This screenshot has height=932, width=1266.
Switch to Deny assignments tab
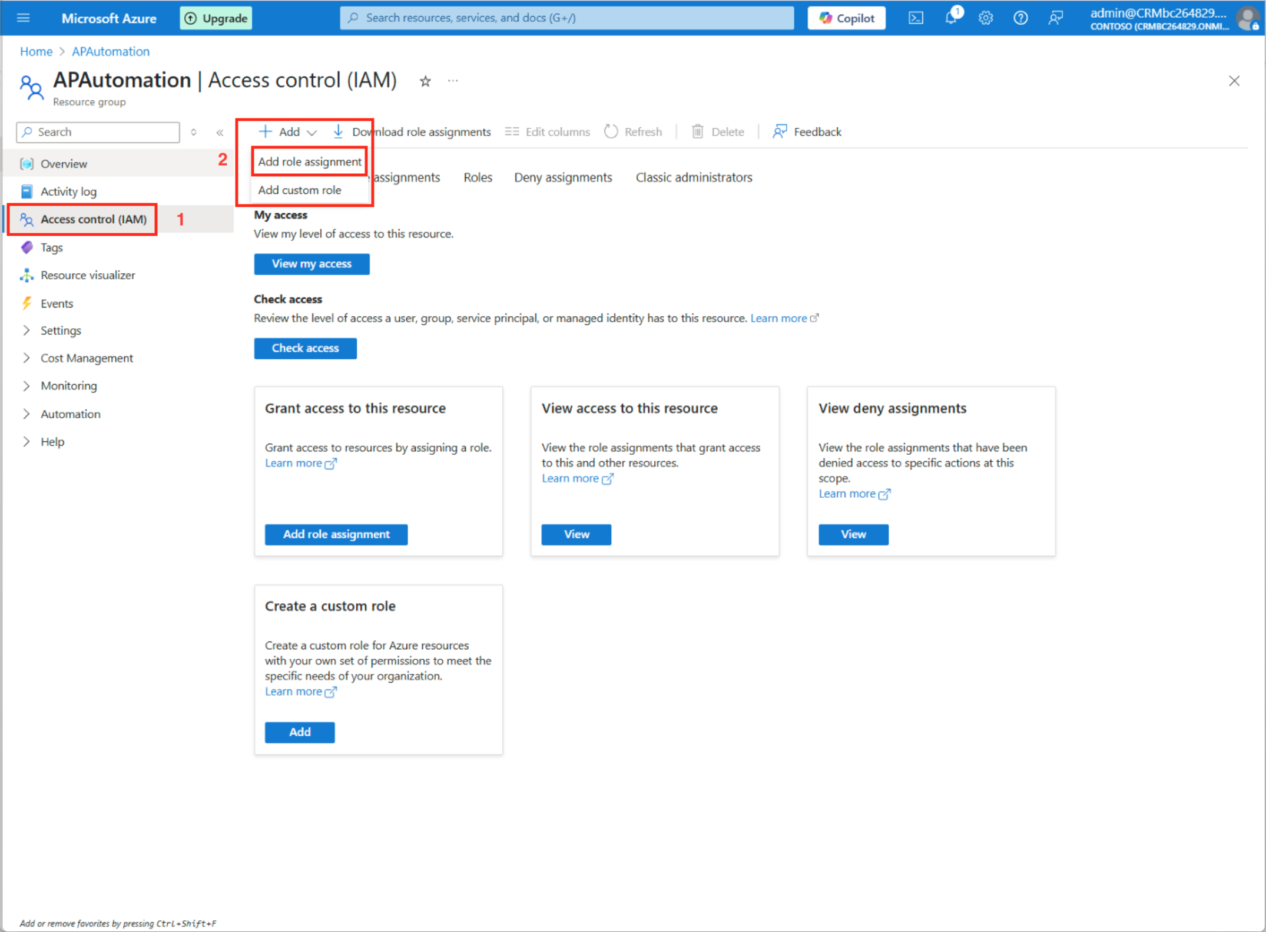coord(563,177)
